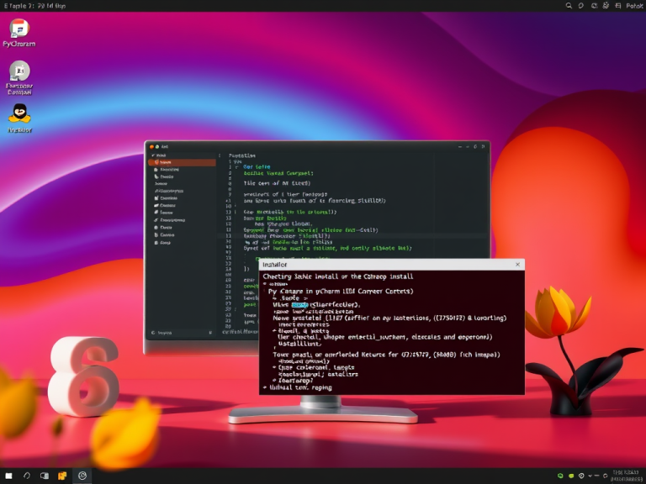Toggle the fold arrow at code line 1
646x484 pixels.
click(x=236, y=167)
